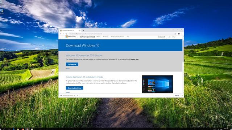Select the Download Windows 10 browser tab
Viewport: 232px width, 130px height.
pyautogui.click(x=70, y=30)
